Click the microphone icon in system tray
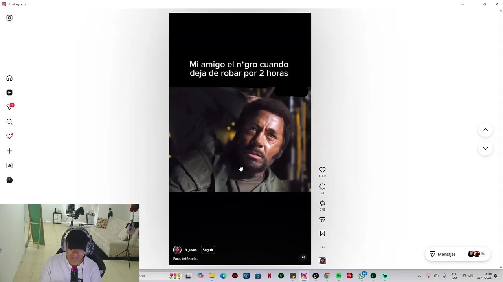The image size is (503, 282). tap(444, 276)
